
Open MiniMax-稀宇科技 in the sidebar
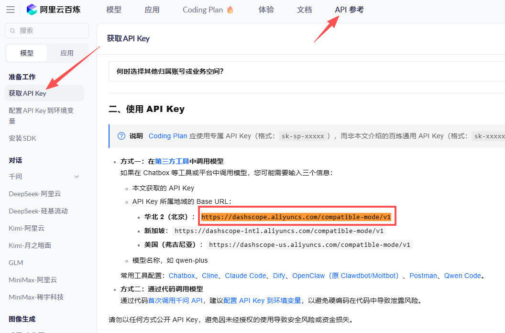(36, 297)
